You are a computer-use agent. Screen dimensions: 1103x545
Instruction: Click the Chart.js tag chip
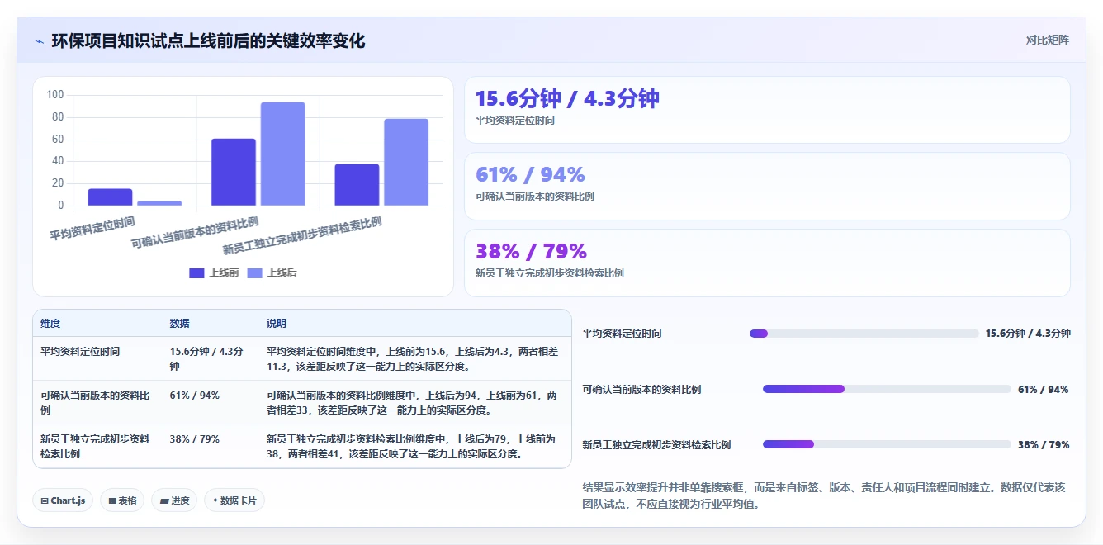coord(63,500)
